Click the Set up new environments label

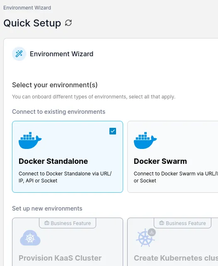coord(47,208)
